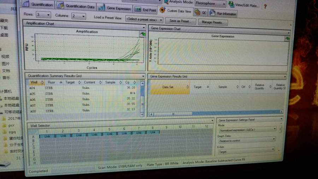Open the Quantification tab

click(37, 4)
